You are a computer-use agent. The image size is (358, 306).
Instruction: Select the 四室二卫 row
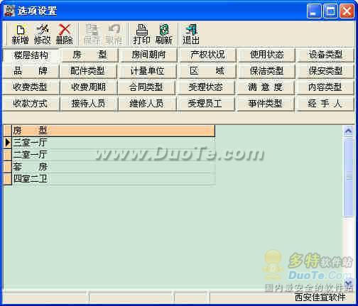(x=114, y=179)
